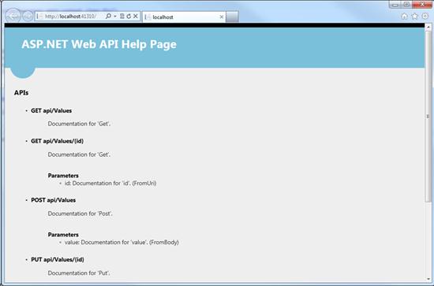Select the localhost tab
This screenshot has height=286, width=434.
[184, 17]
